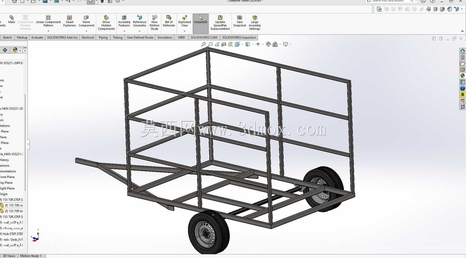Open Appearances tab in task pane
The image size is (466, 258).
click(x=462, y=76)
